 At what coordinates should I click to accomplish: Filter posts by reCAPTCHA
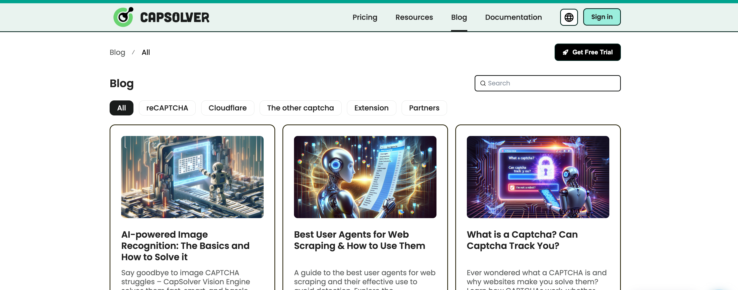pos(167,108)
